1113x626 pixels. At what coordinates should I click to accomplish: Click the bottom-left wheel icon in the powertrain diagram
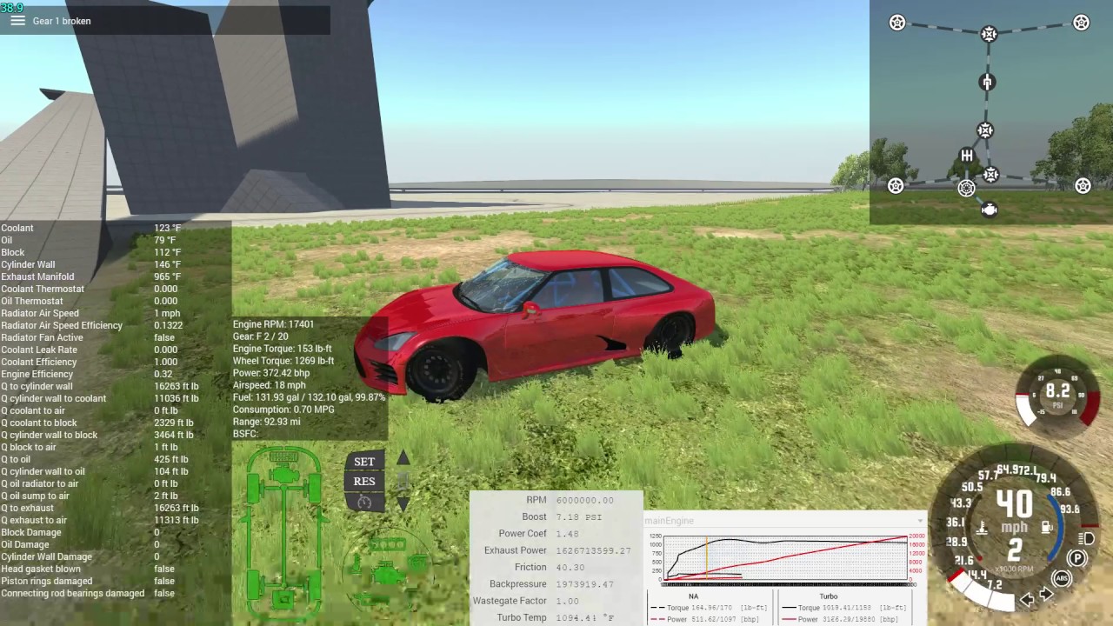(x=896, y=185)
